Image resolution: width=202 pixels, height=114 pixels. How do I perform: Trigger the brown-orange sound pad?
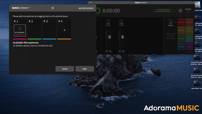coord(181,30)
